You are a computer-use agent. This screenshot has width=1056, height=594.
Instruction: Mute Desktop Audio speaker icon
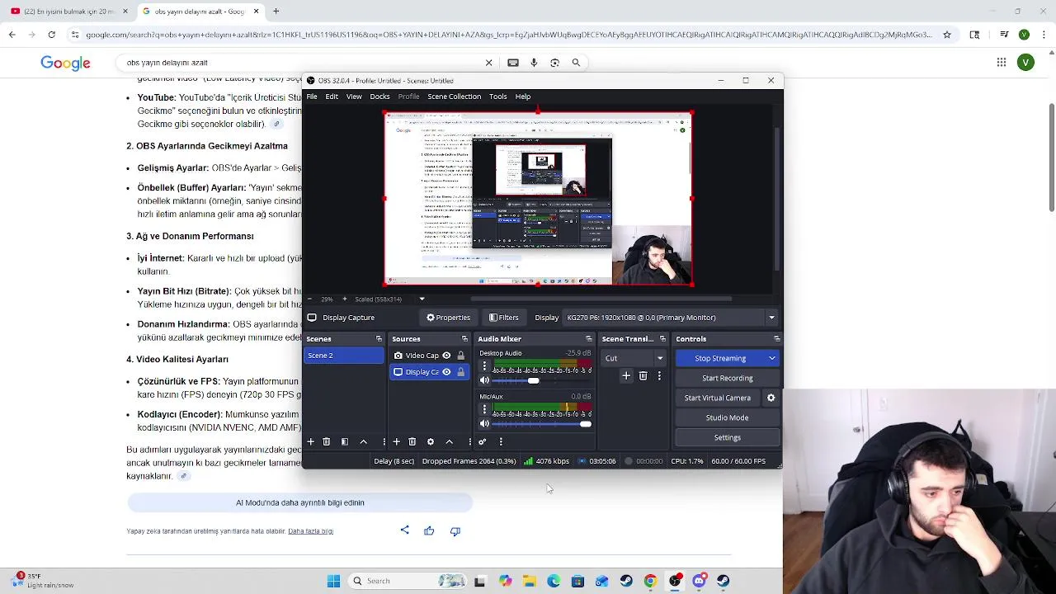tap(484, 380)
